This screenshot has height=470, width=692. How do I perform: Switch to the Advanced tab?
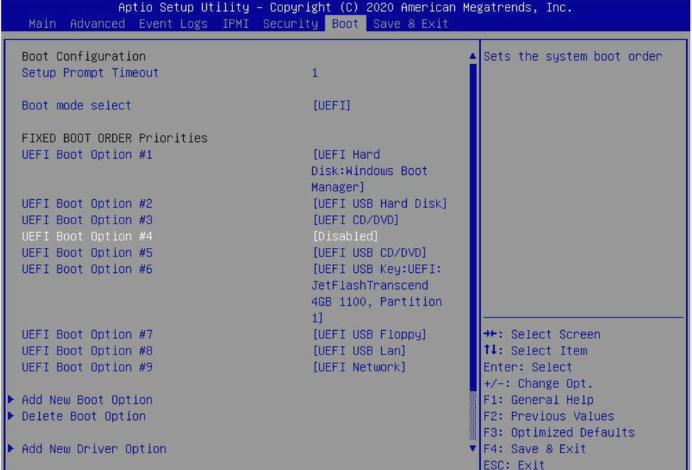tap(97, 24)
